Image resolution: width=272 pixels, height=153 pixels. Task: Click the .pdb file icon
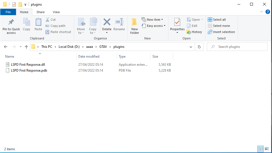[x=8, y=70]
